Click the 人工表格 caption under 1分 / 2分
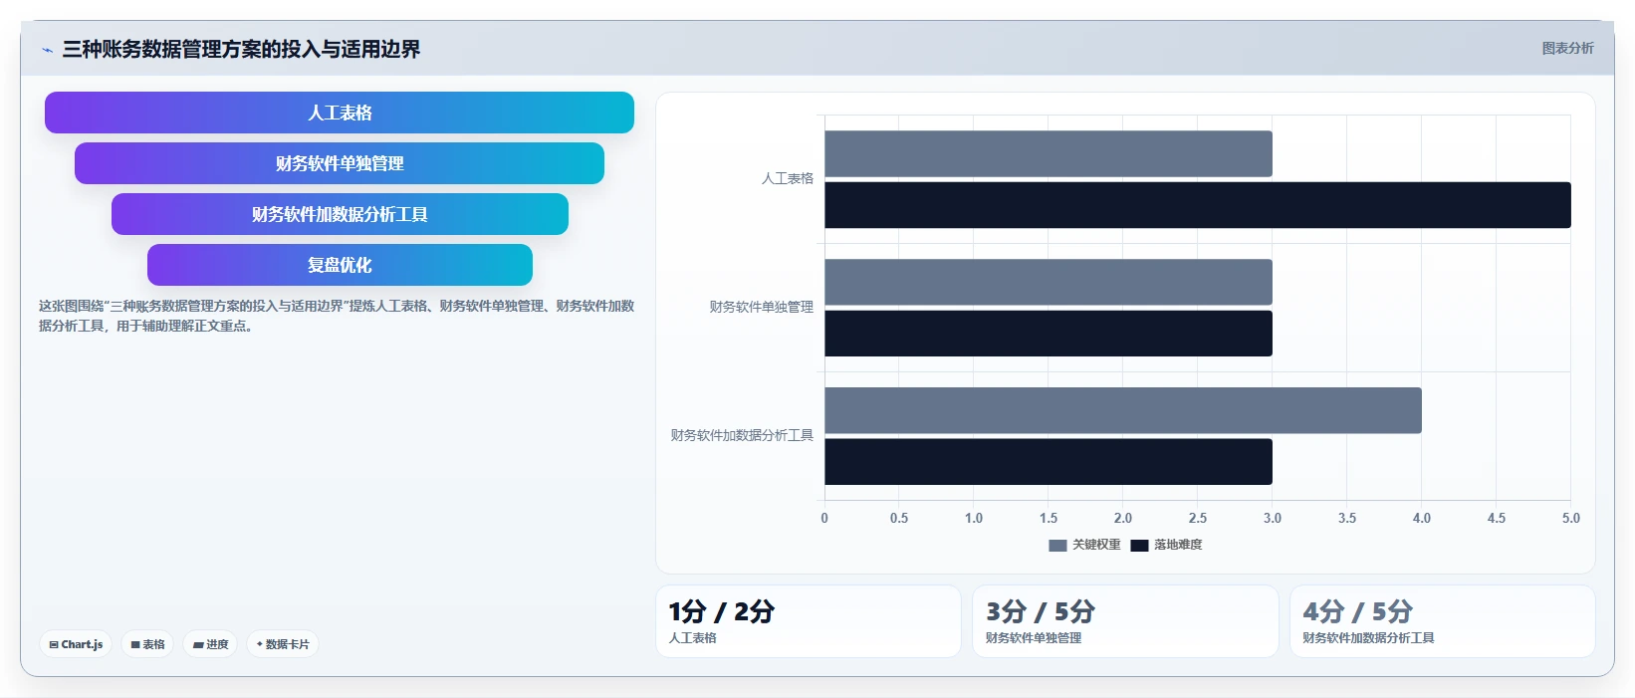The height and width of the screenshot is (698, 1635). coord(693,638)
